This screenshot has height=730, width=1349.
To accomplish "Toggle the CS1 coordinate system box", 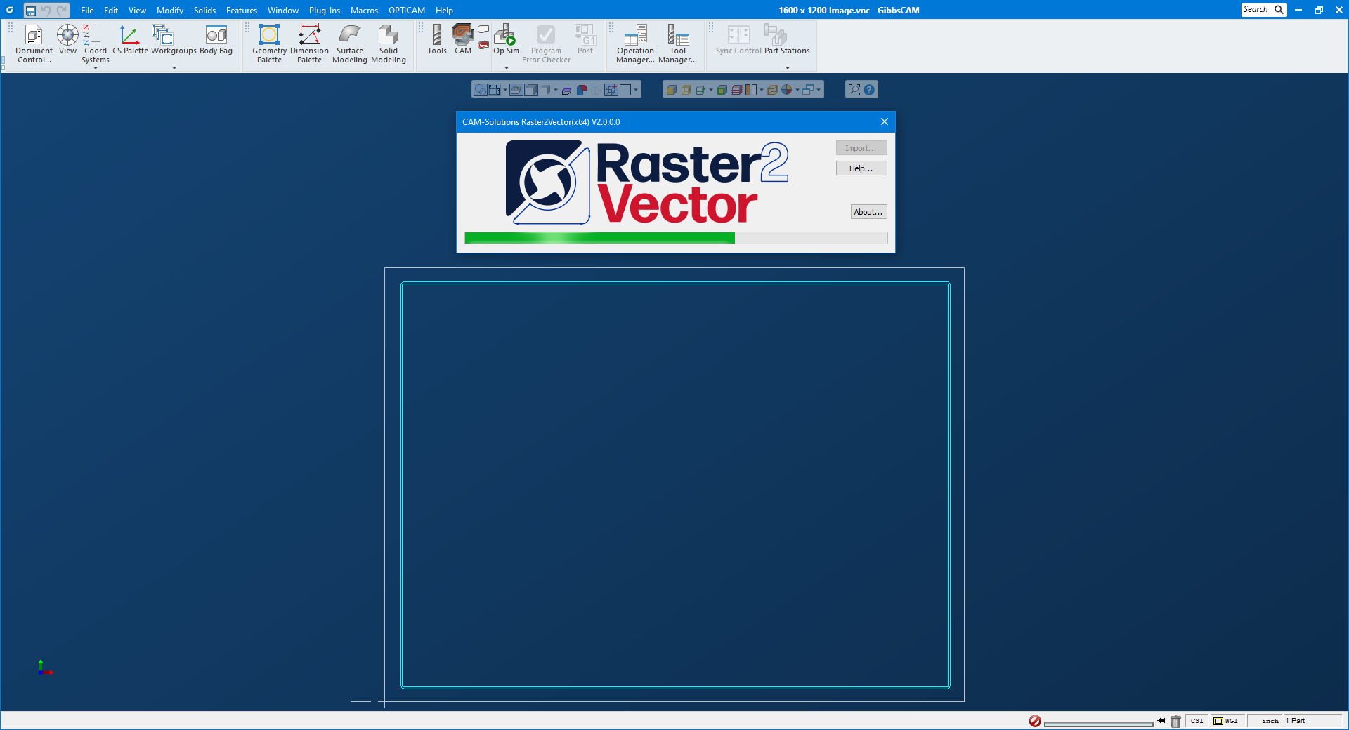I will [x=1197, y=721].
